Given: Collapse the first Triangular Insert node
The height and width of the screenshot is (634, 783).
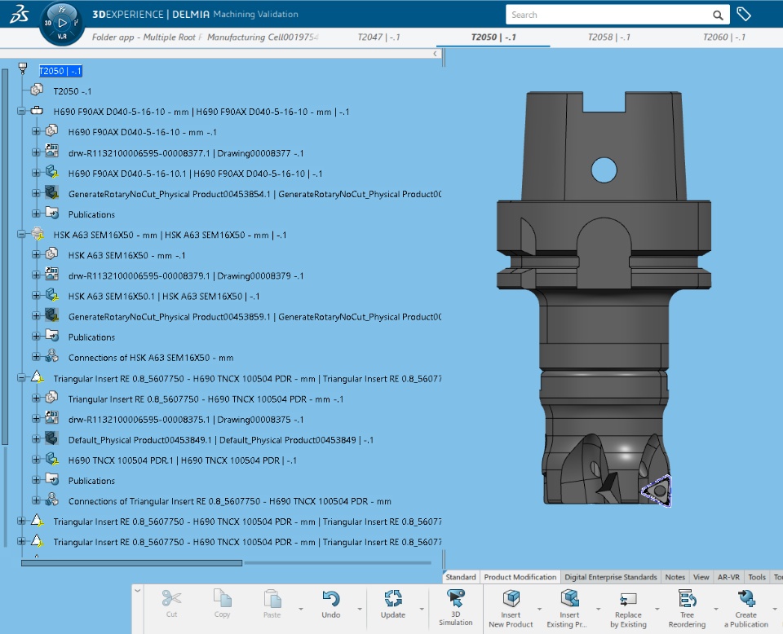Looking at the screenshot, I should coord(21,378).
